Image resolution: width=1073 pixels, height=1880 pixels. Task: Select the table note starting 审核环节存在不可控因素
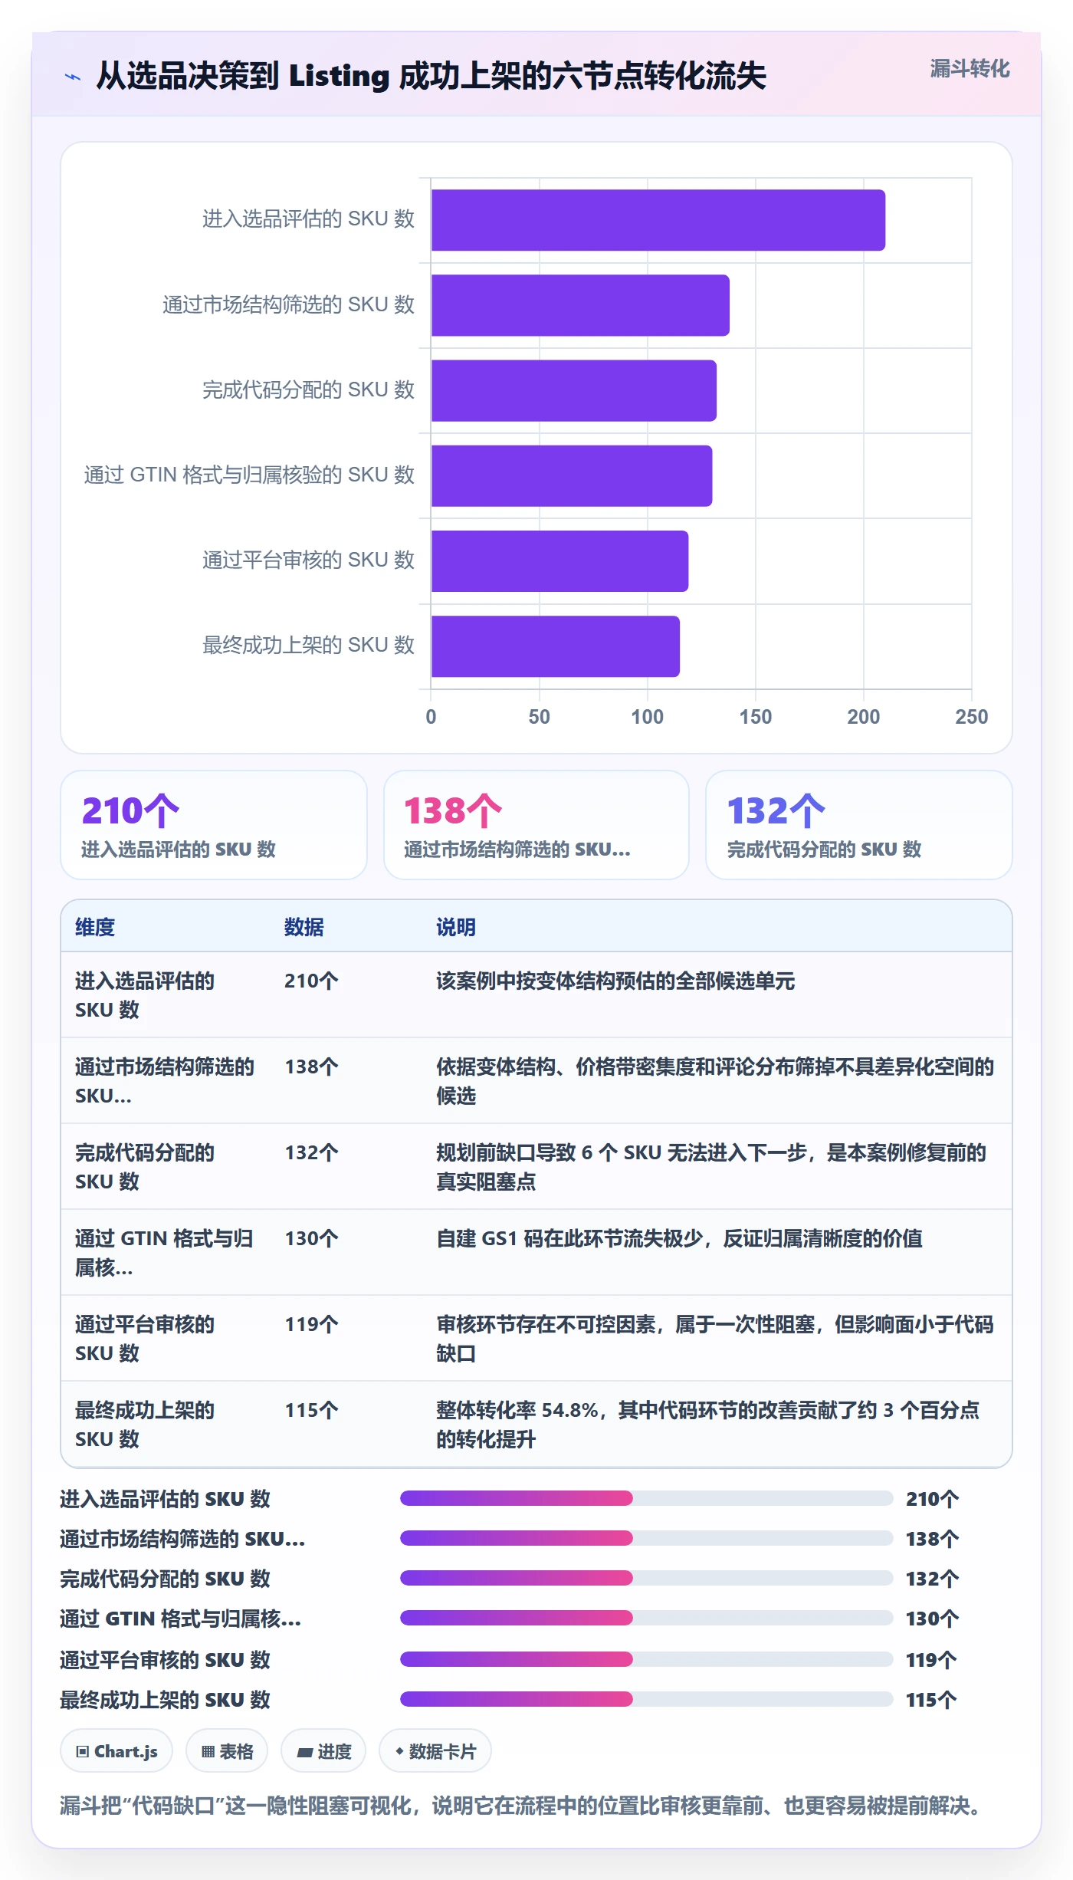[714, 1338]
